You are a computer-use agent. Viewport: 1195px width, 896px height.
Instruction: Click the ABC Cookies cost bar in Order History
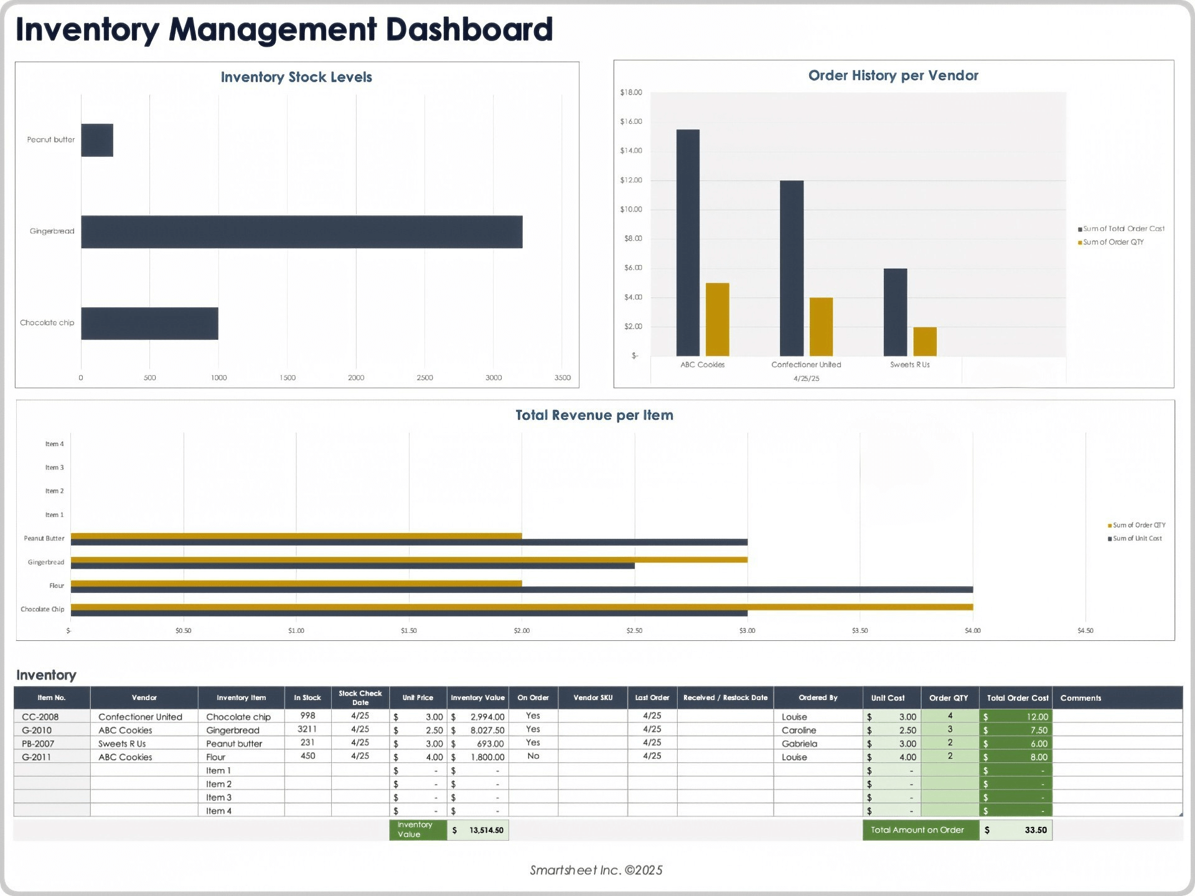click(688, 243)
